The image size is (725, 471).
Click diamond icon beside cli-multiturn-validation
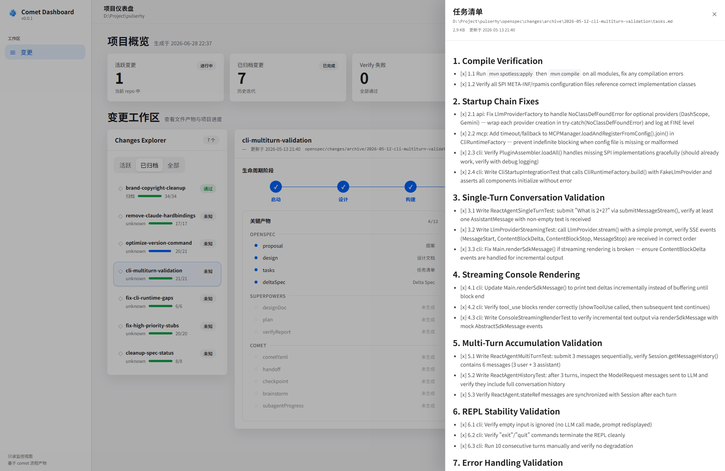tap(121, 271)
